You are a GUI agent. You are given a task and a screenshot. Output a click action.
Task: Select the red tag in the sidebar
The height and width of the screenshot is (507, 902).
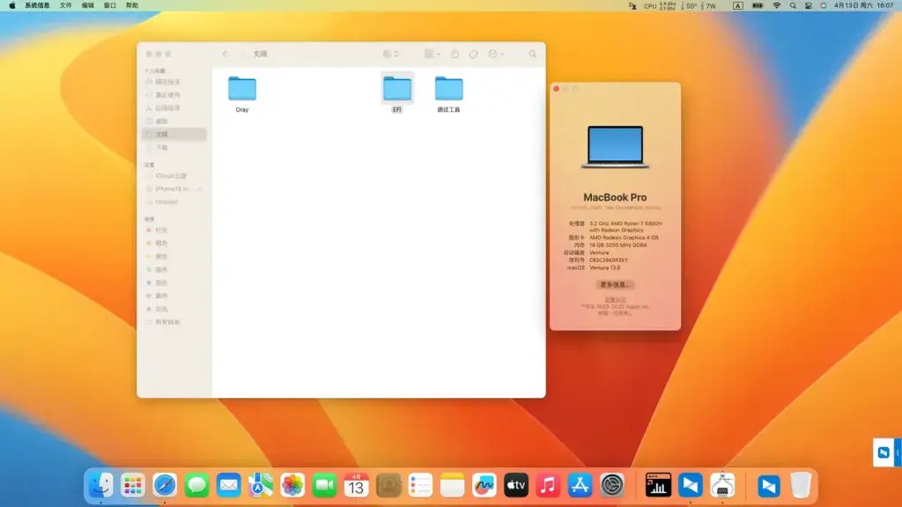point(174,230)
